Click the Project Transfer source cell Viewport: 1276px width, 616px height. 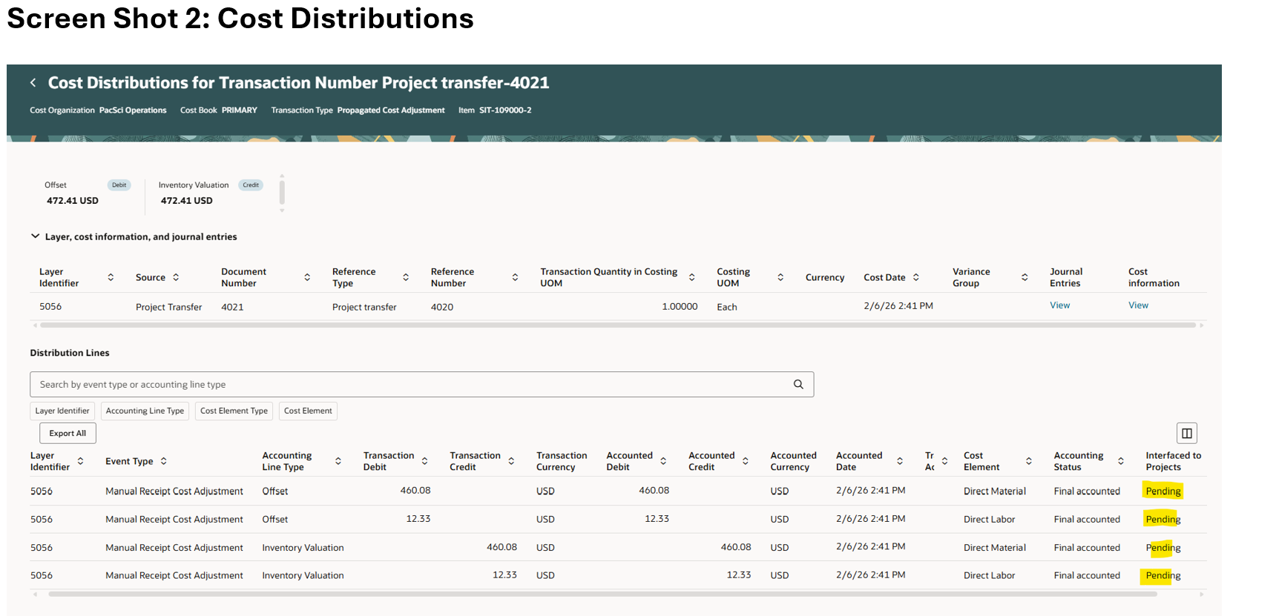pos(168,307)
